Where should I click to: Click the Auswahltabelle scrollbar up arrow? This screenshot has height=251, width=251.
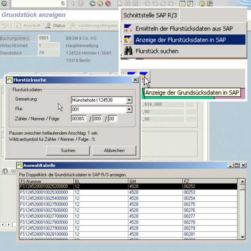click(242, 182)
